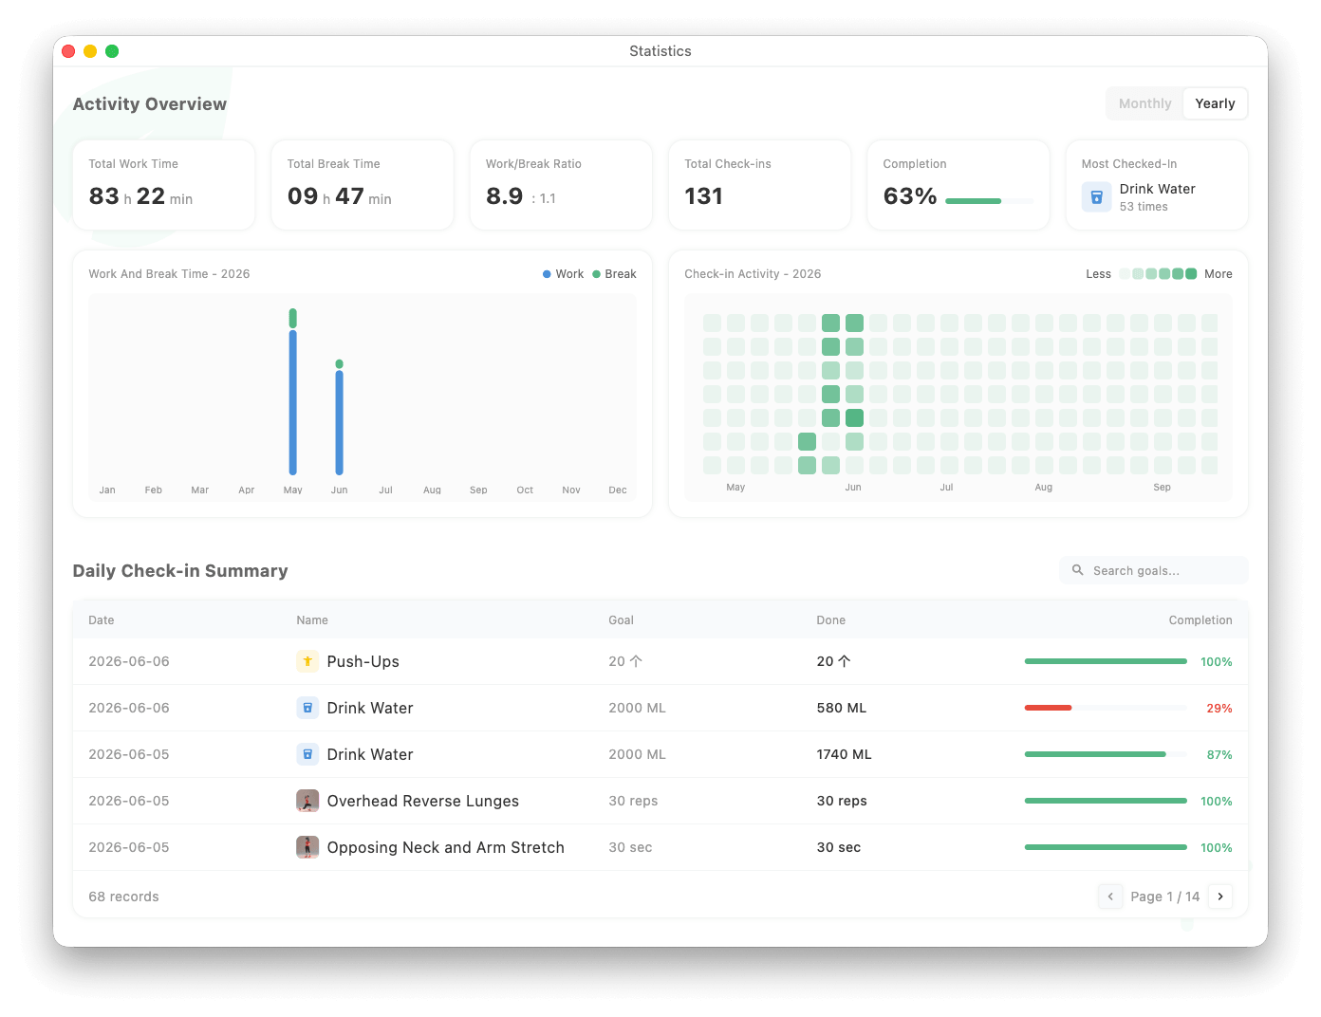1321x1017 pixels.
Task: Go to the next page of records
Action: click(1220, 897)
